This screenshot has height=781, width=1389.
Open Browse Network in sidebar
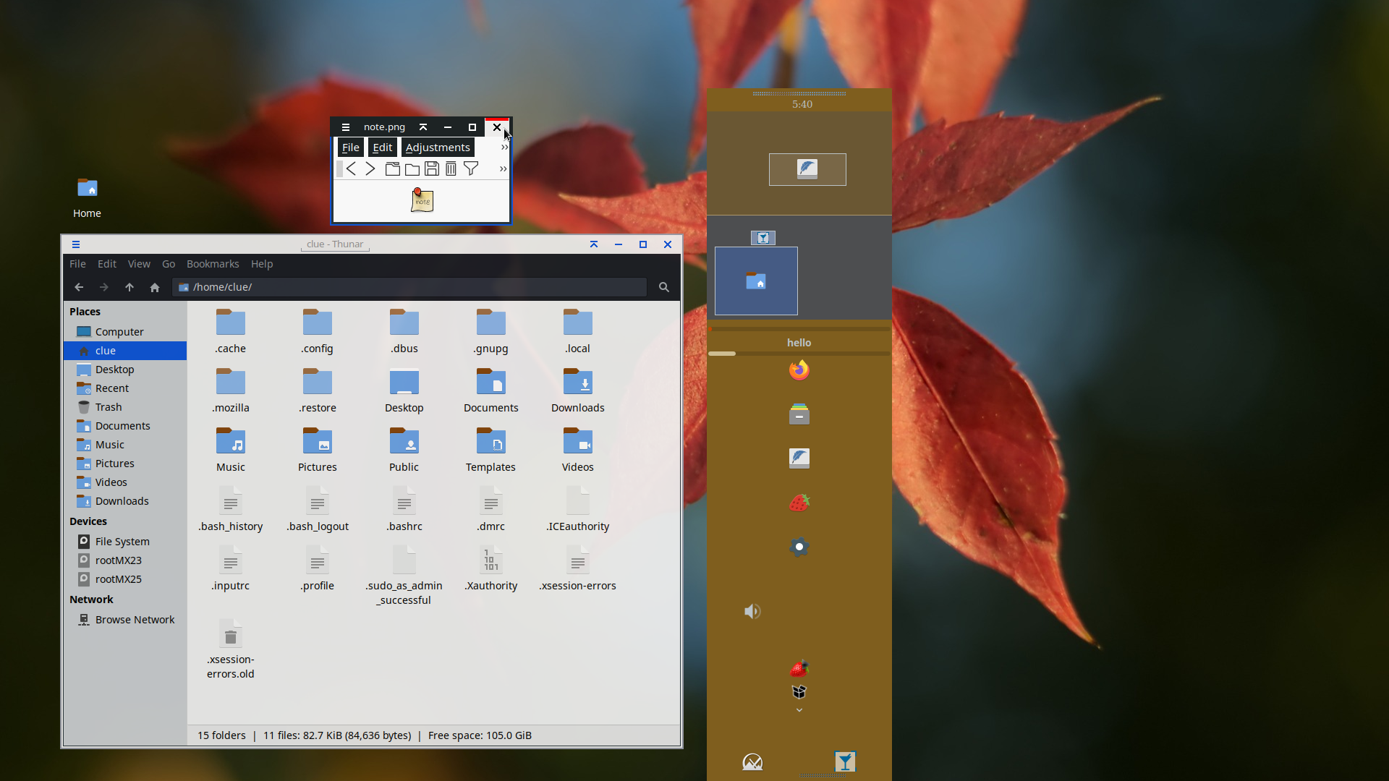[135, 620]
